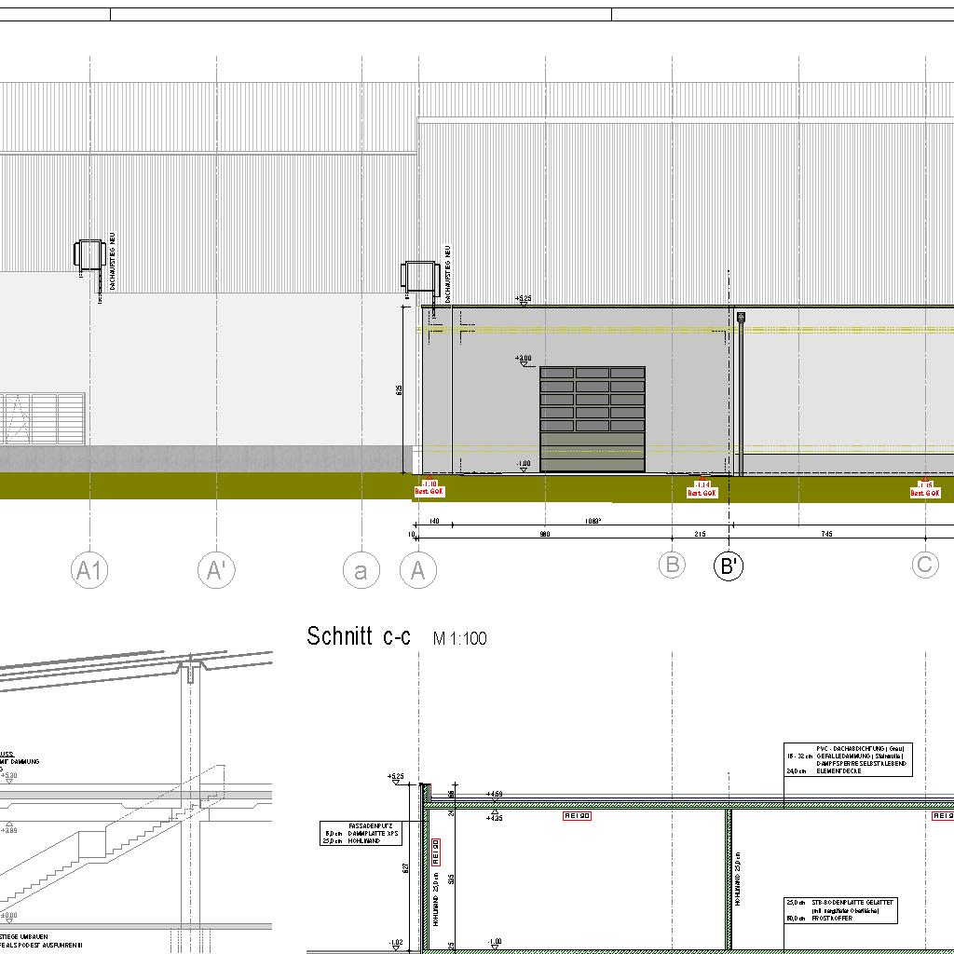Select the 980 dimension text
The height and width of the screenshot is (954, 954).
coord(545,535)
